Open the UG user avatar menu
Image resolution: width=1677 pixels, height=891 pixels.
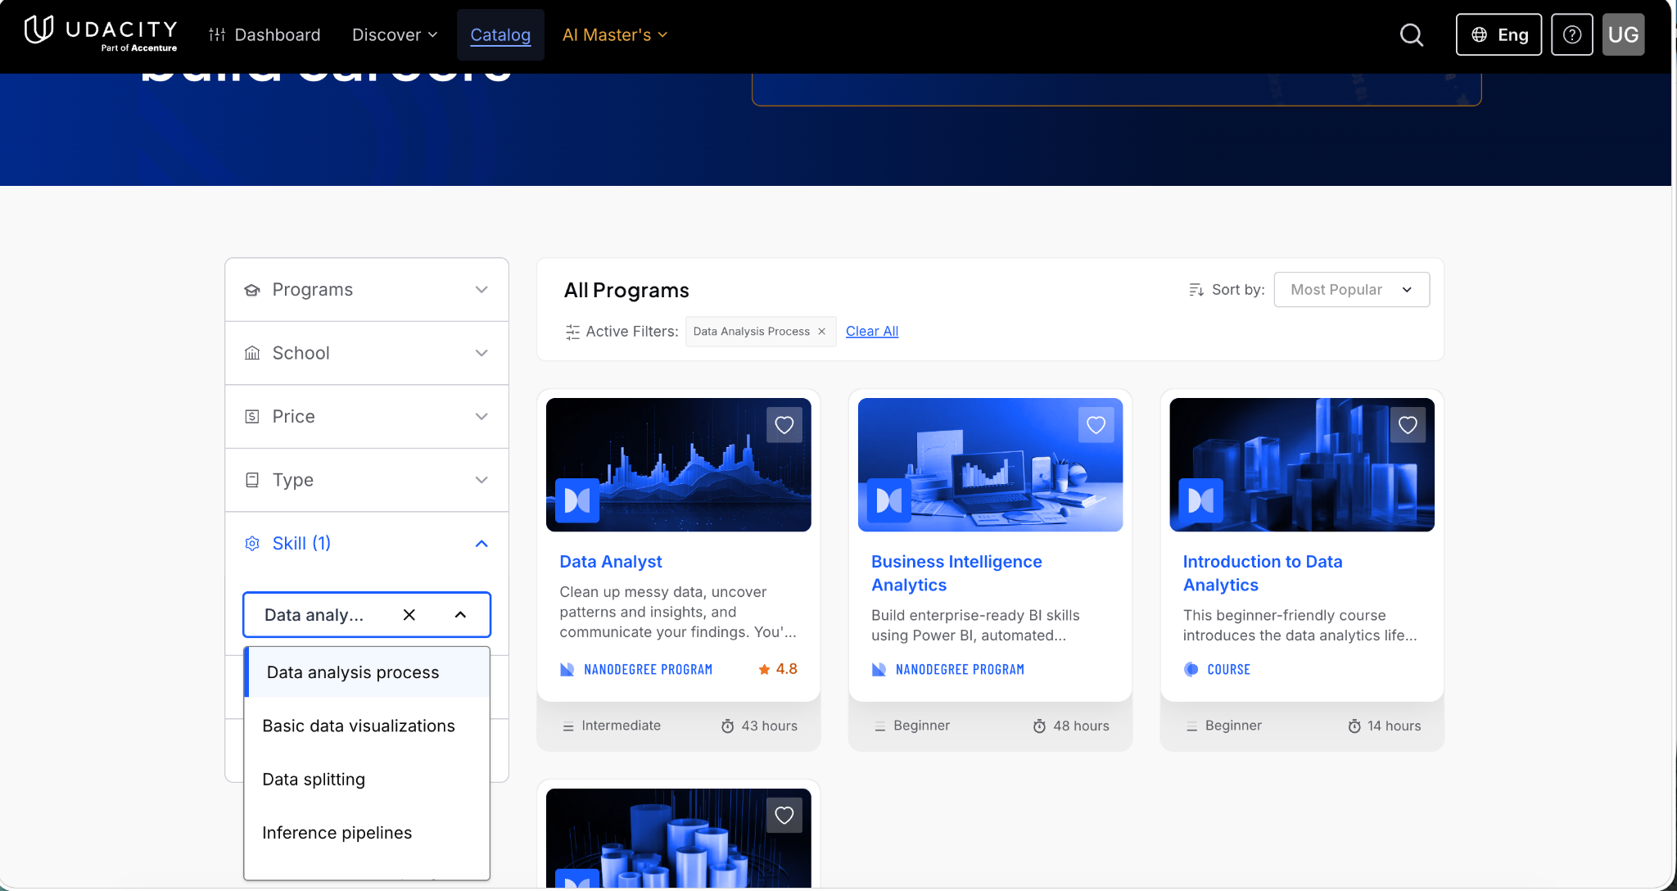[1623, 34]
